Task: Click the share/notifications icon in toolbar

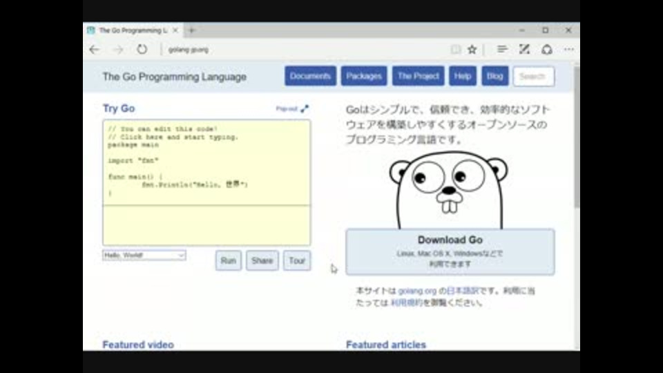Action: coord(547,50)
